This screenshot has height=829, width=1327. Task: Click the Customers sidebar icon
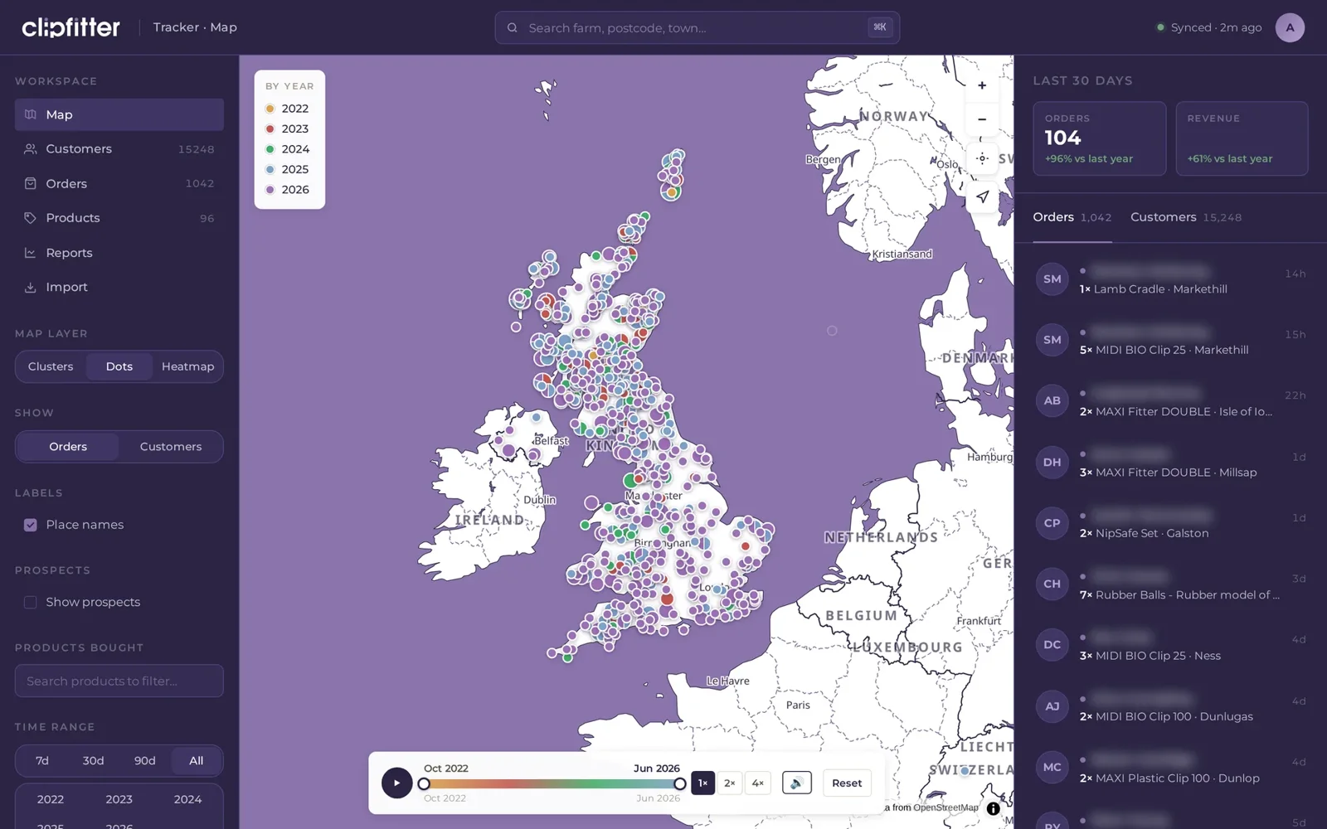[x=31, y=149]
